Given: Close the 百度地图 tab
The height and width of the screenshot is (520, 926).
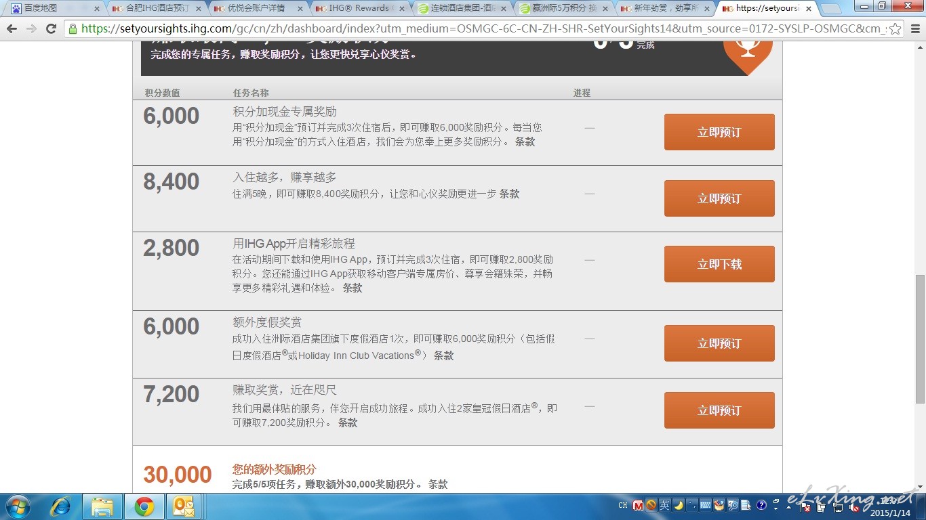Looking at the screenshot, I should 96,9.
